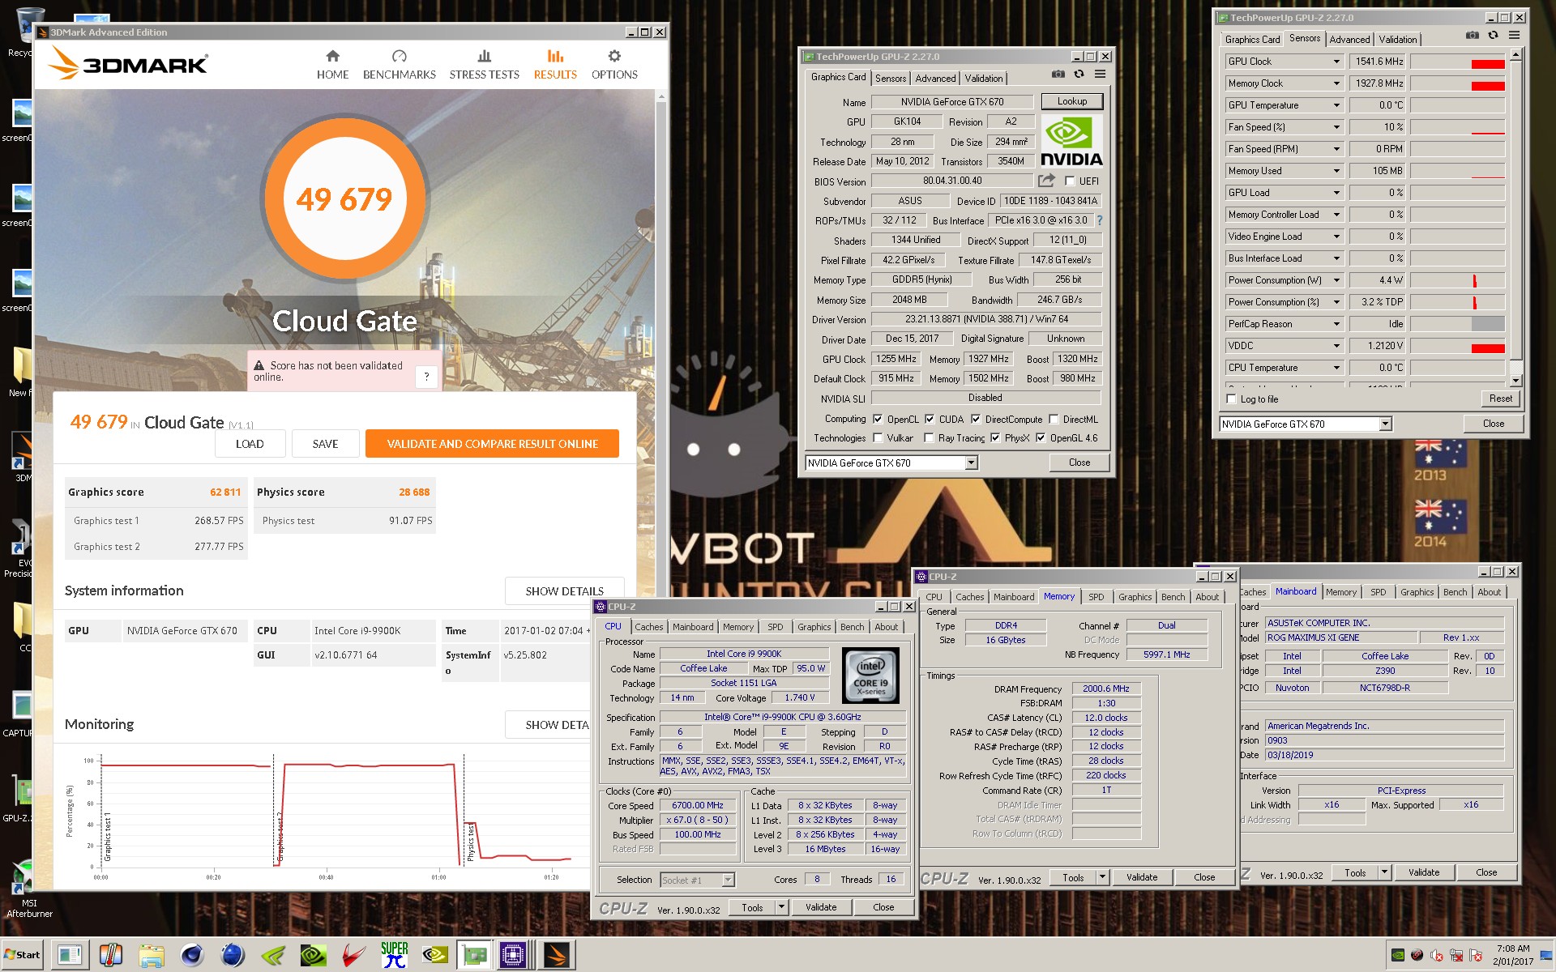Toggle the CUDA checkbox in GPU-Z

930,420
